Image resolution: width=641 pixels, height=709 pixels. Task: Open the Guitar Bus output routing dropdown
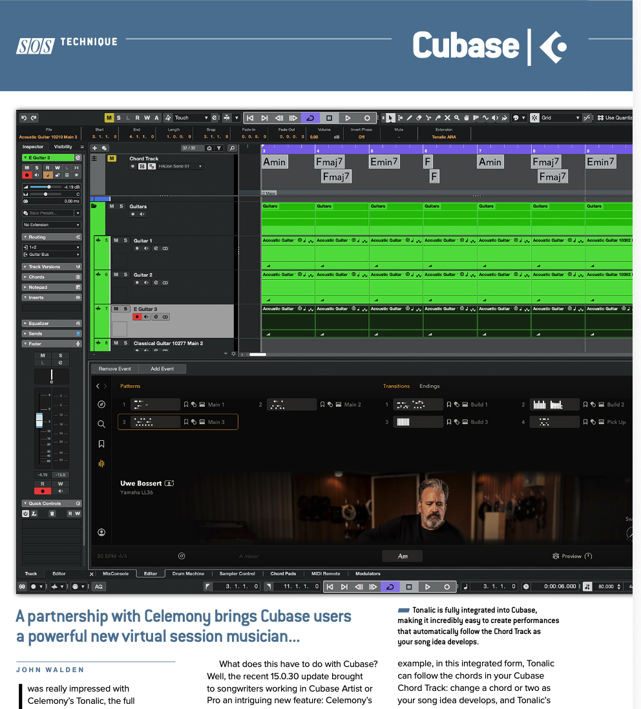point(52,255)
